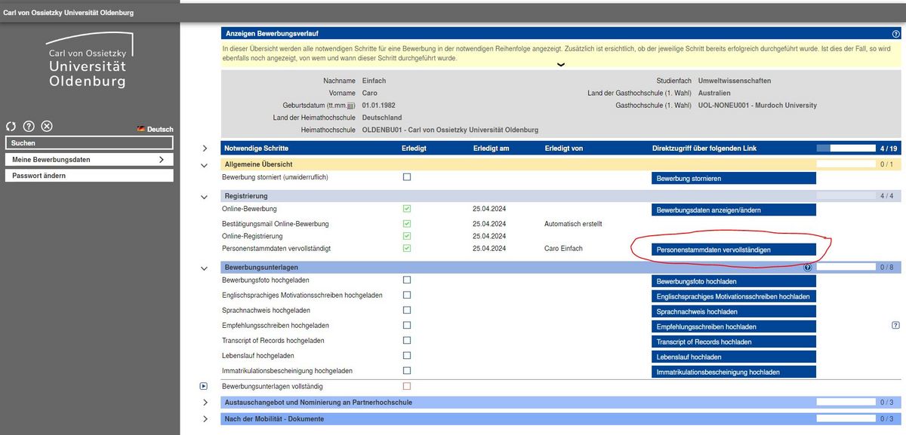Viewport: 906px width, 435px height.
Task: Expand the Nach der Mobilität - Dokumente chevron
Action: [205, 419]
